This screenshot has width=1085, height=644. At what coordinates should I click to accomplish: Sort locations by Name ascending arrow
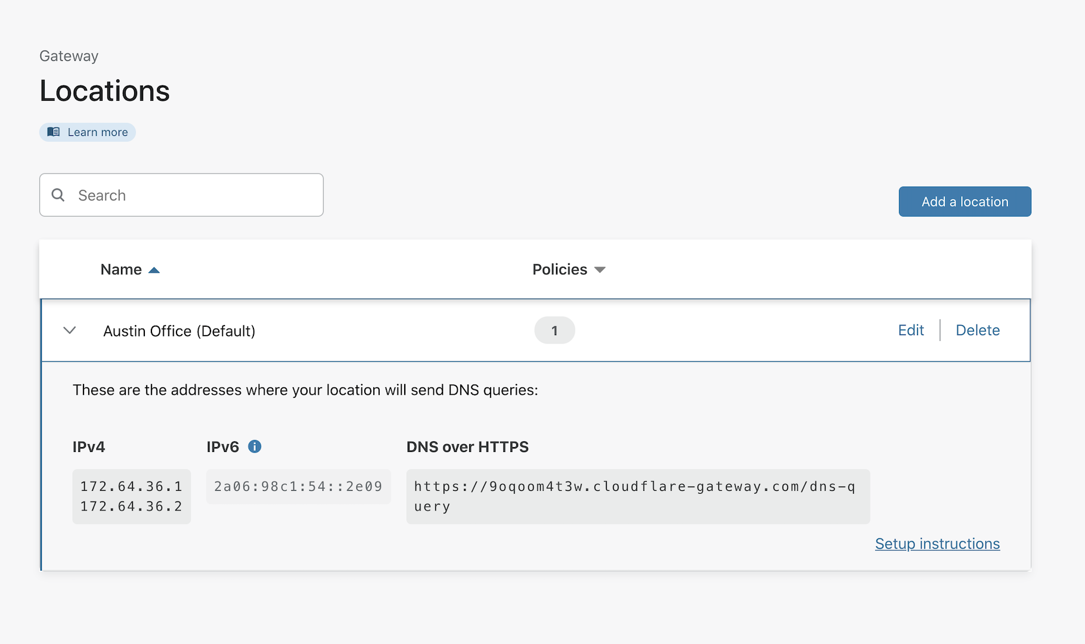tap(154, 270)
